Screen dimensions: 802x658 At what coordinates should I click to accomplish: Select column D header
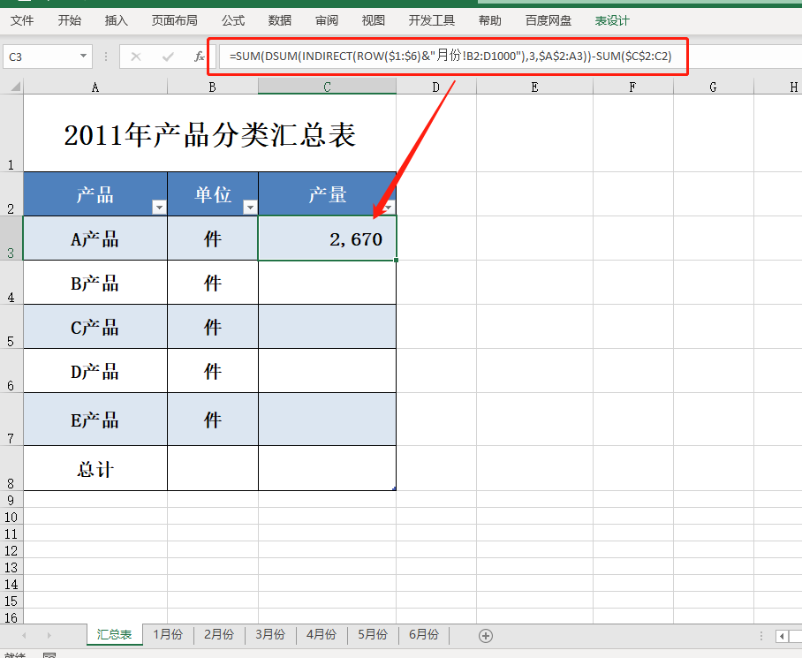[435, 87]
